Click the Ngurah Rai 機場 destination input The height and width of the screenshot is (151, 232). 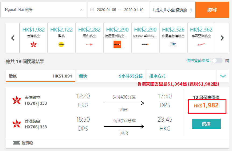(44, 10)
